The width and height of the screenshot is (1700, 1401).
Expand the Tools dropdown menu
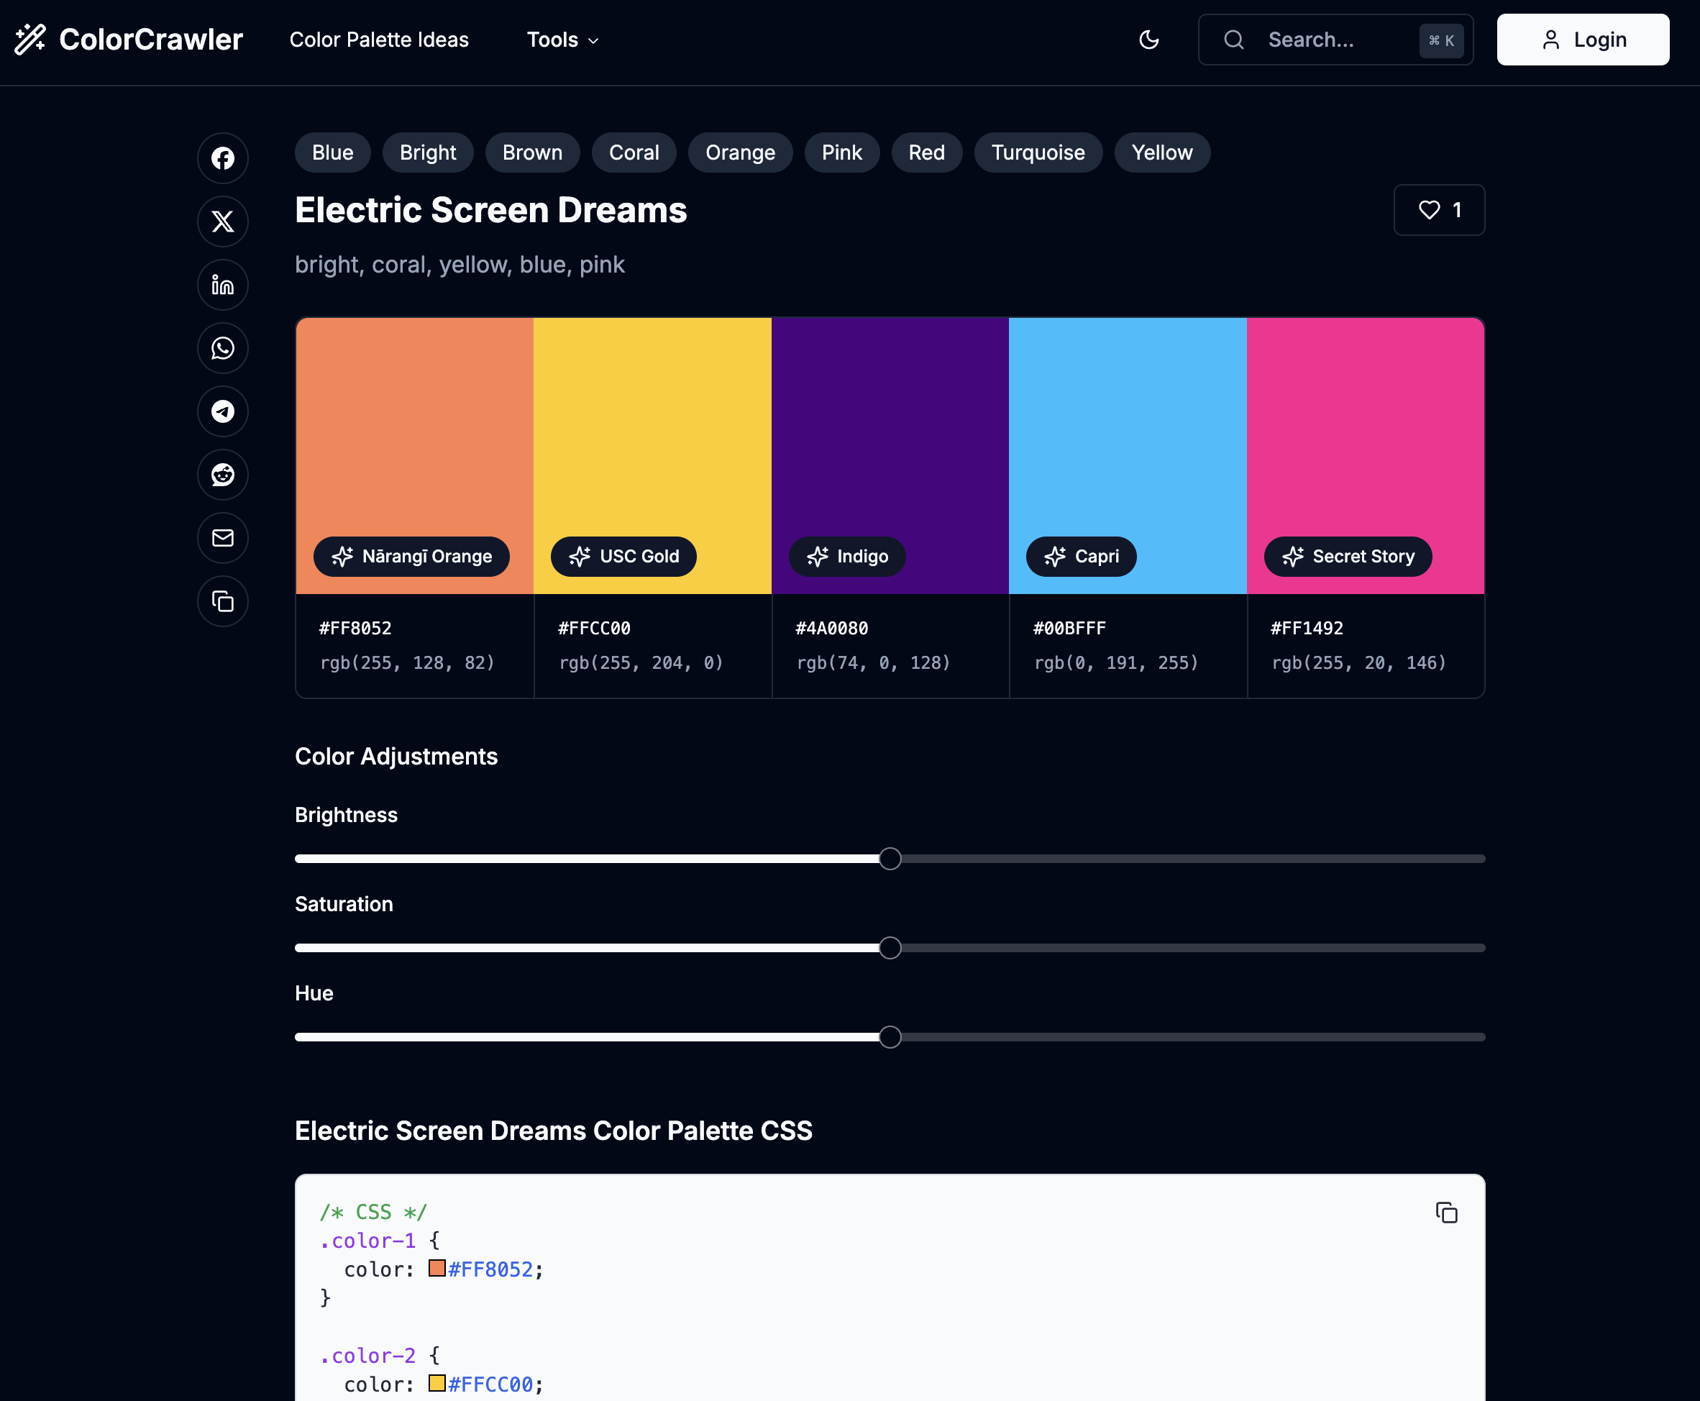pos(562,40)
